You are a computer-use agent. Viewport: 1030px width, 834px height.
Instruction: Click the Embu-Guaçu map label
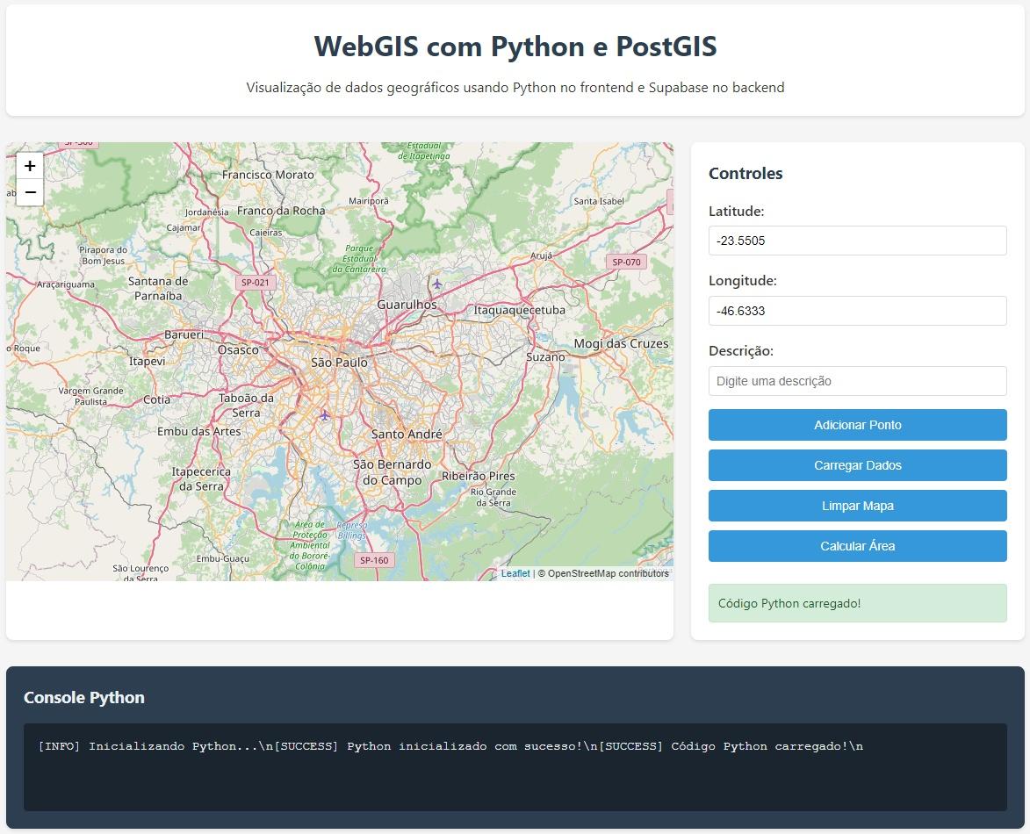pos(223,558)
